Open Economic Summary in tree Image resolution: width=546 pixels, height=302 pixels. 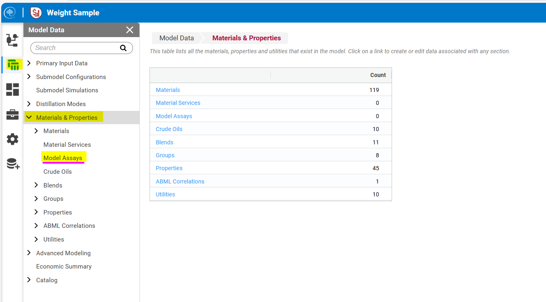click(64, 267)
